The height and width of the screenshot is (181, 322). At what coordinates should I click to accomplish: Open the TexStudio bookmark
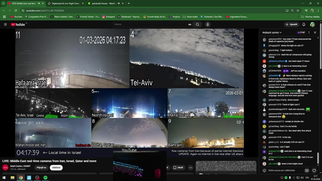(x=212, y=17)
